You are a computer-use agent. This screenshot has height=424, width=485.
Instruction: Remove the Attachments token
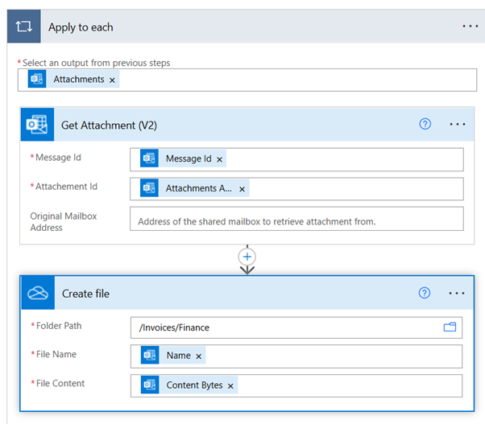tap(113, 80)
